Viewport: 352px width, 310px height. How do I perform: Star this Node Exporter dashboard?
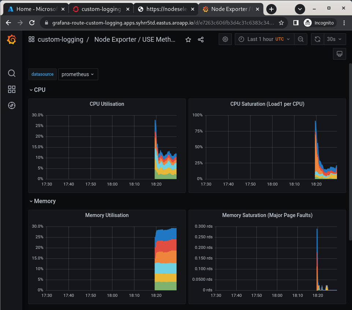tap(188, 40)
